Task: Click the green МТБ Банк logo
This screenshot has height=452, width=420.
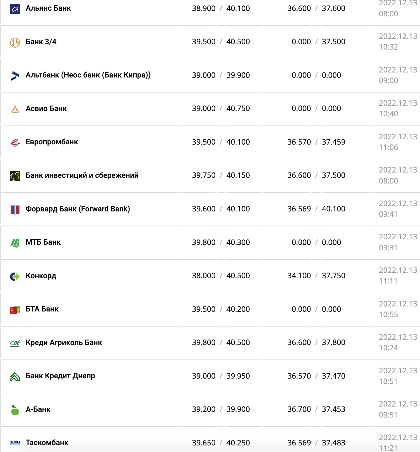Action: 15,243
